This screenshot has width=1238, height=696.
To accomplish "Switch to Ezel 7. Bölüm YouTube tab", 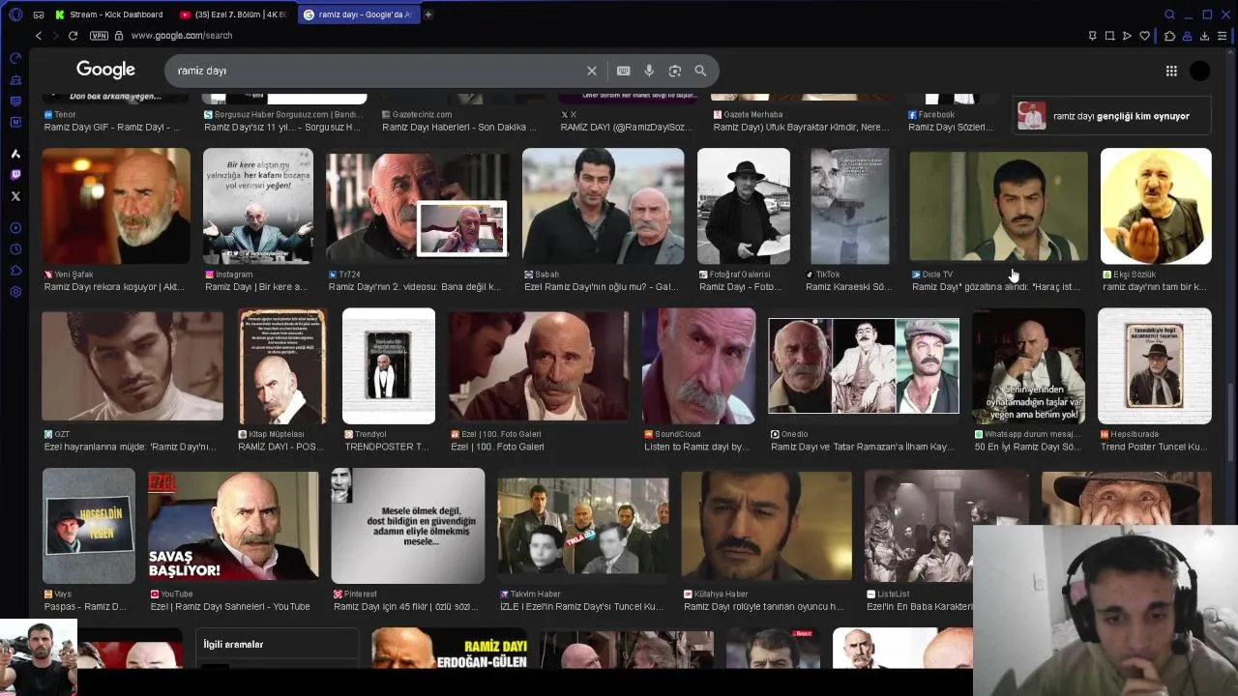I will coord(233,14).
